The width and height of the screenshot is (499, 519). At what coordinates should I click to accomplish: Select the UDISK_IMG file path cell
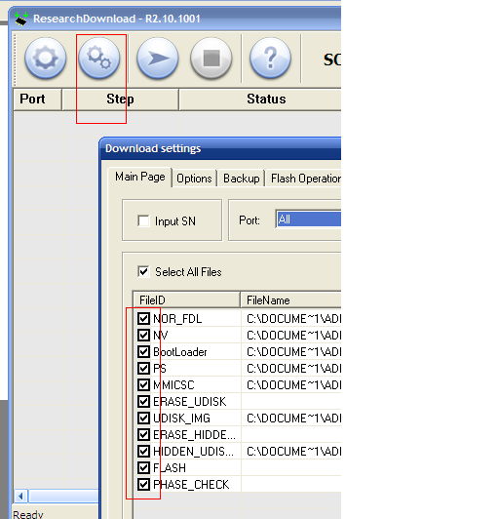291,419
